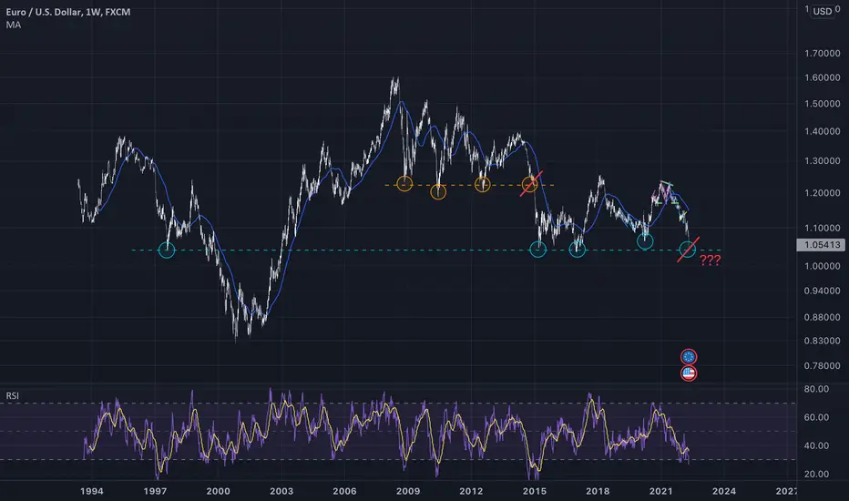Viewport: 849px width, 501px height.
Task: Click the 1994 time axis label
Action: [x=91, y=491]
